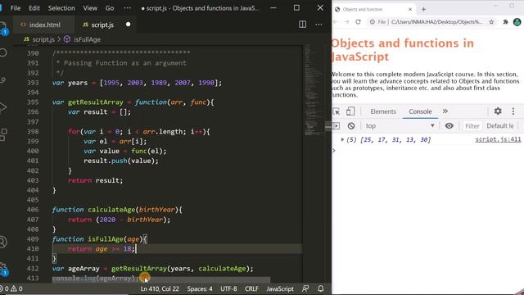
Task: Change encoding via UTF-8
Action: point(228,288)
